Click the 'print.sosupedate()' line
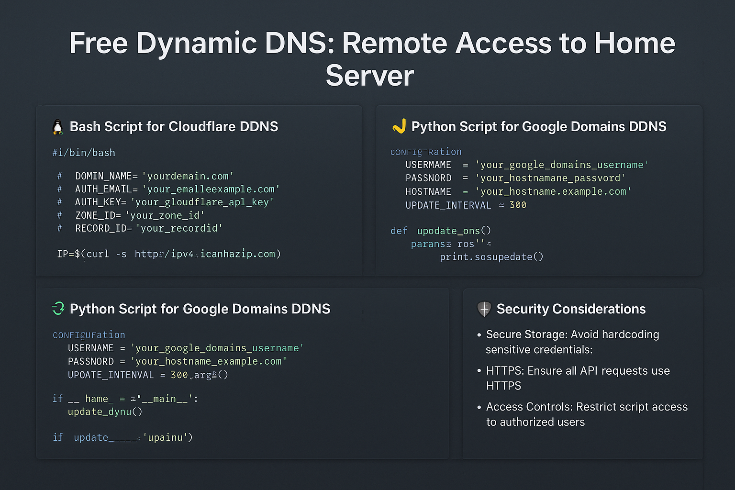This screenshot has height=490, width=735. coord(491,257)
